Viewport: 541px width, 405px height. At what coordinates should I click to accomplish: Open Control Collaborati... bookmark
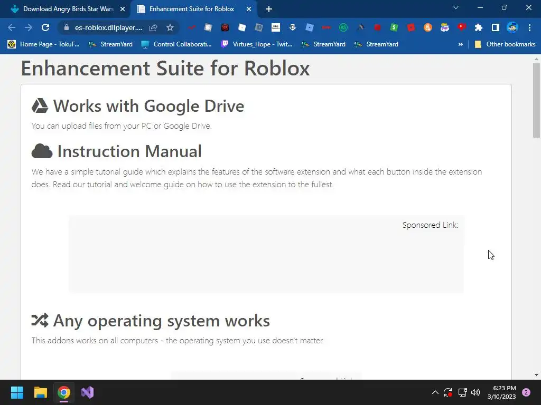pos(176,44)
